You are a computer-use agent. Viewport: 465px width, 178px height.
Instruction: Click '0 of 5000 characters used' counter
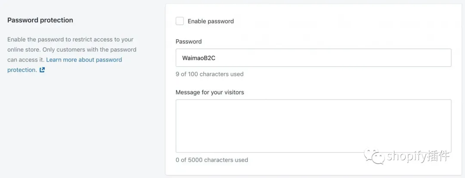click(212, 160)
